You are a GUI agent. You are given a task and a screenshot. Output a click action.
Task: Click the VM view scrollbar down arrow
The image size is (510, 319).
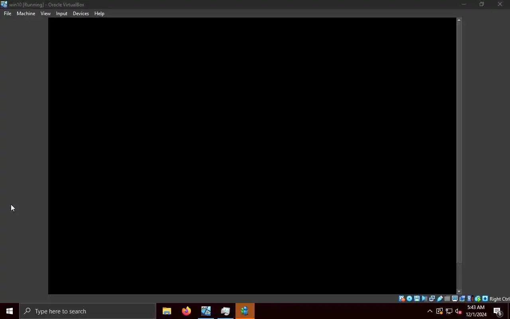(x=459, y=292)
